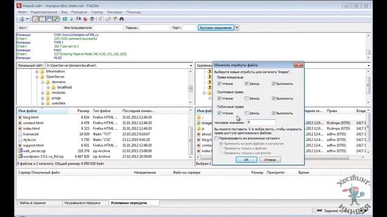Switch to Неудавшиеся передачи tab
This screenshot has height=217, width=387.
(x=85, y=203)
